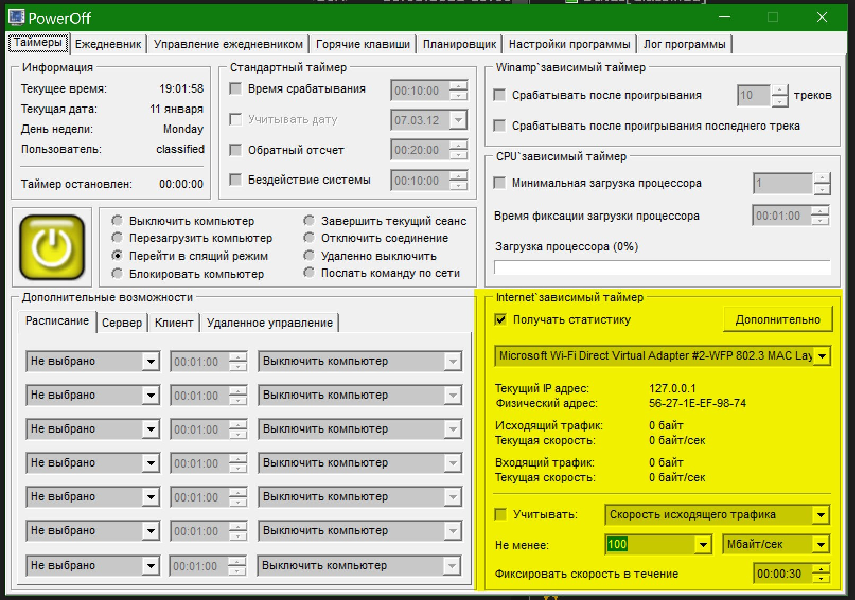Click the track count field showing 10
The width and height of the screenshot is (855, 600).
tap(753, 95)
